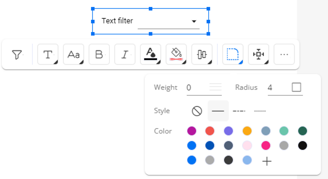
Task: Open the border weight lines dropdown
Action: coord(216,87)
